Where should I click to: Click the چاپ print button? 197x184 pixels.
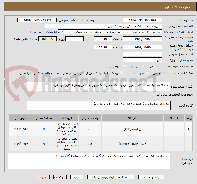click(77, 177)
